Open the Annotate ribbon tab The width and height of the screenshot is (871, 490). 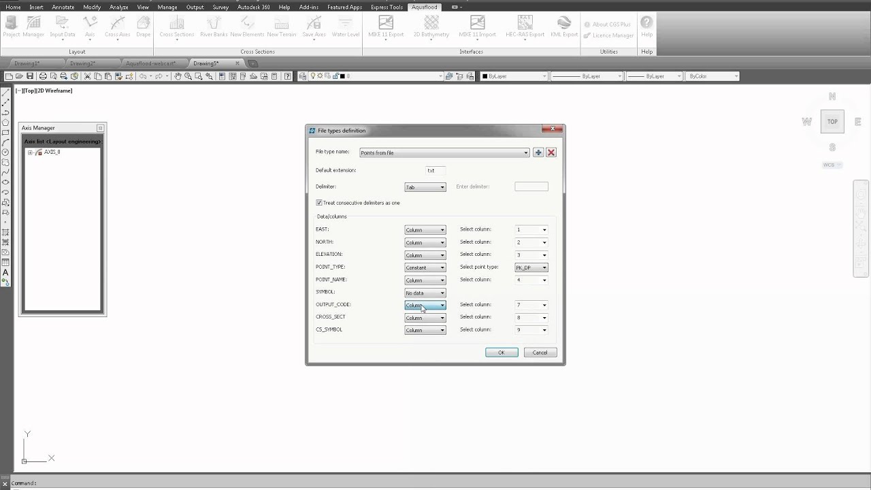point(63,7)
